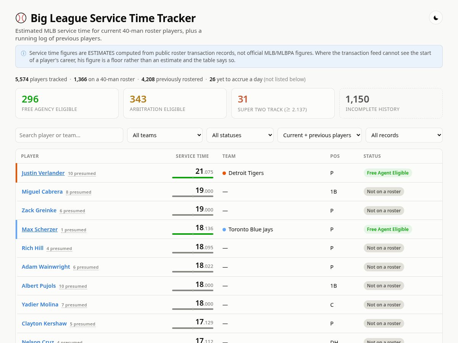Image resolution: width=458 pixels, height=343 pixels.
Task: Click the C position in Yadier Molina's row
Action: tap(332, 305)
